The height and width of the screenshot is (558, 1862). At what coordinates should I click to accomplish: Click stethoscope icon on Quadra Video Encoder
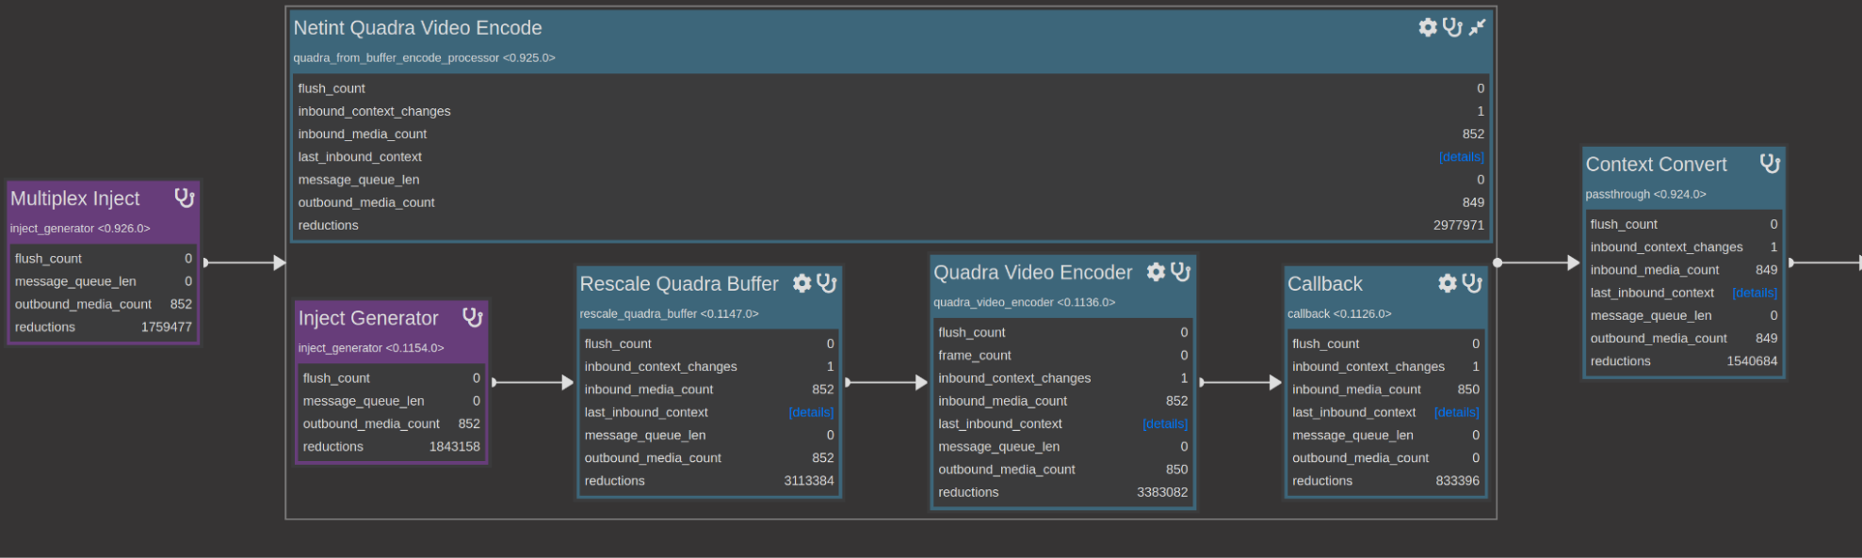pos(1181,272)
